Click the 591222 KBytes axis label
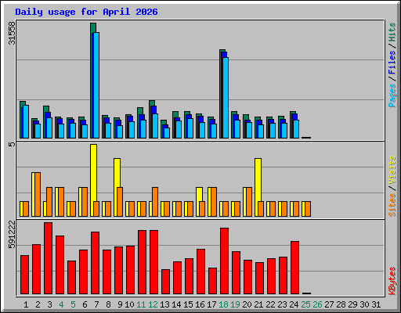Image resolution: width=401 pixels, height=313 pixels. [x=12, y=234]
